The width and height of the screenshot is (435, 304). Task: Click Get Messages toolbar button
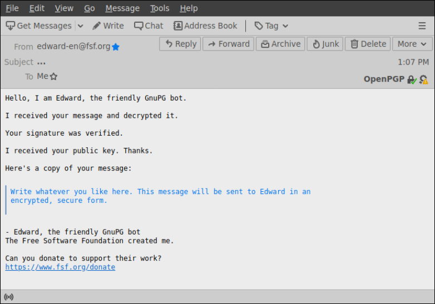39,26
